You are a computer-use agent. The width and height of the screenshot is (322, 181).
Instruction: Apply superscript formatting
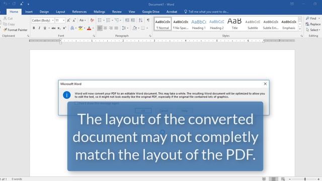tap(64, 28)
